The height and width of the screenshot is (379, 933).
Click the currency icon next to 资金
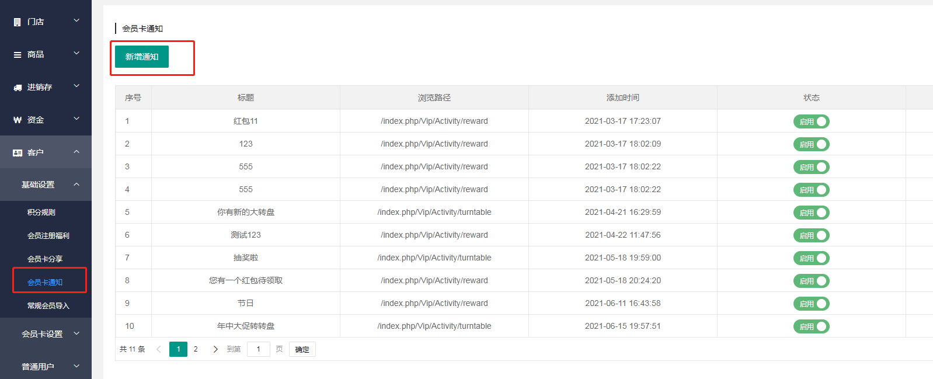point(17,120)
